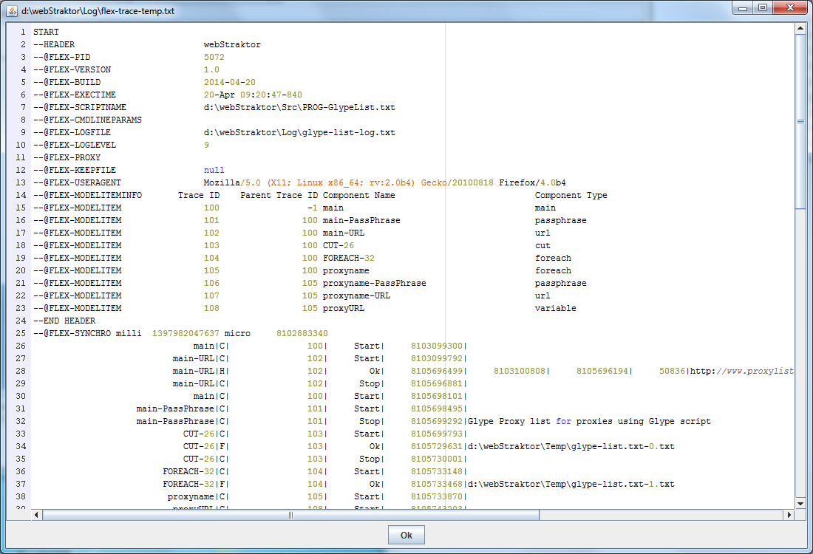Viewport: 813px width, 554px height.
Task: Click the glype-list-log.txt log file path
Action: (299, 132)
